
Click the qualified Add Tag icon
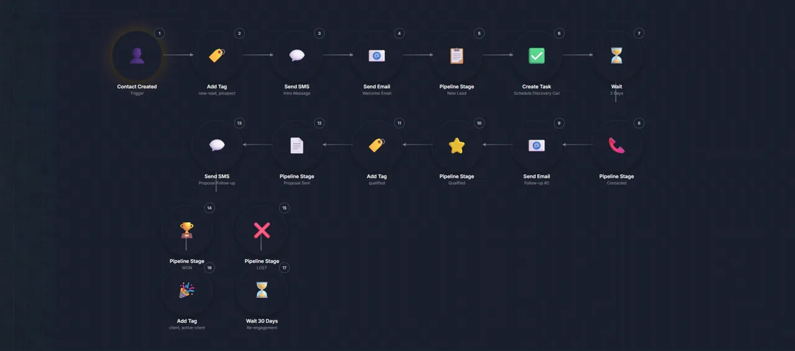376,145
